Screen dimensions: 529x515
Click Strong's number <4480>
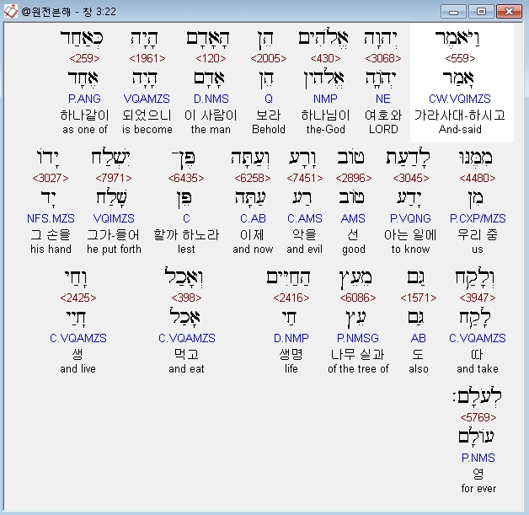[477, 178]
